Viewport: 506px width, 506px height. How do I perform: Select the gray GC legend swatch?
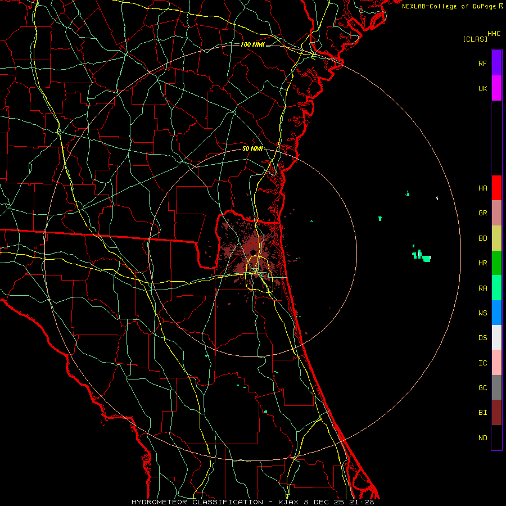pos(496,387)
